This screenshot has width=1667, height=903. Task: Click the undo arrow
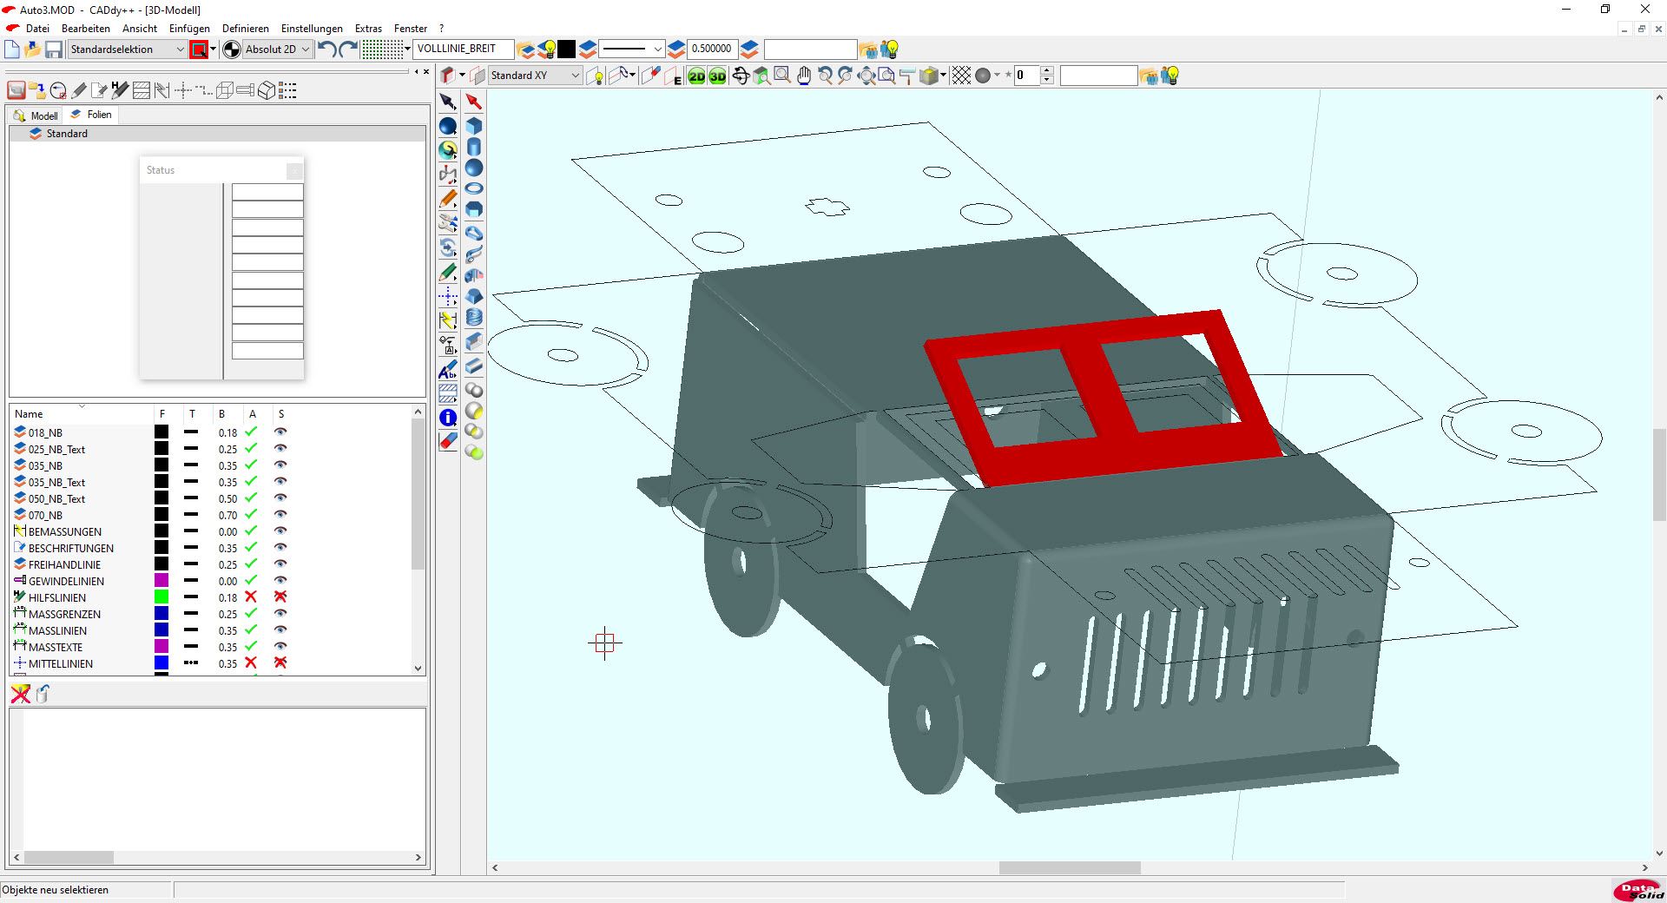point(326,49)
